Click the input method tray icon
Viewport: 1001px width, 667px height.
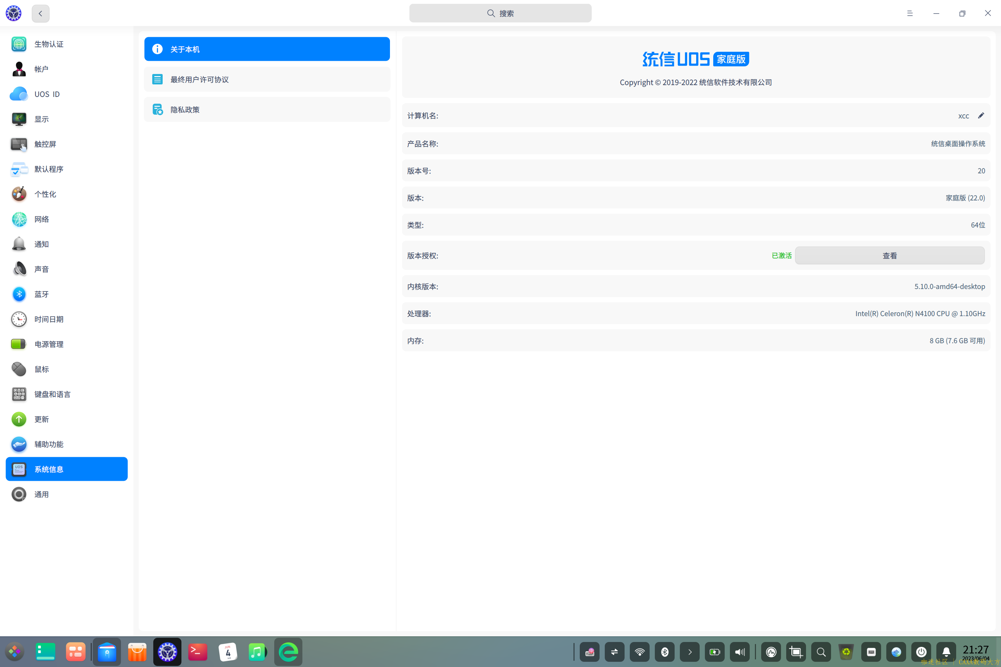[589, 652]
